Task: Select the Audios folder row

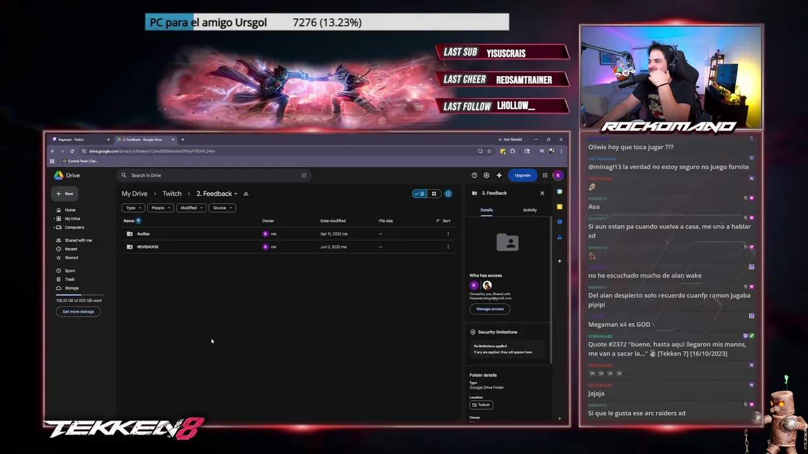Action: pos(287,234)
